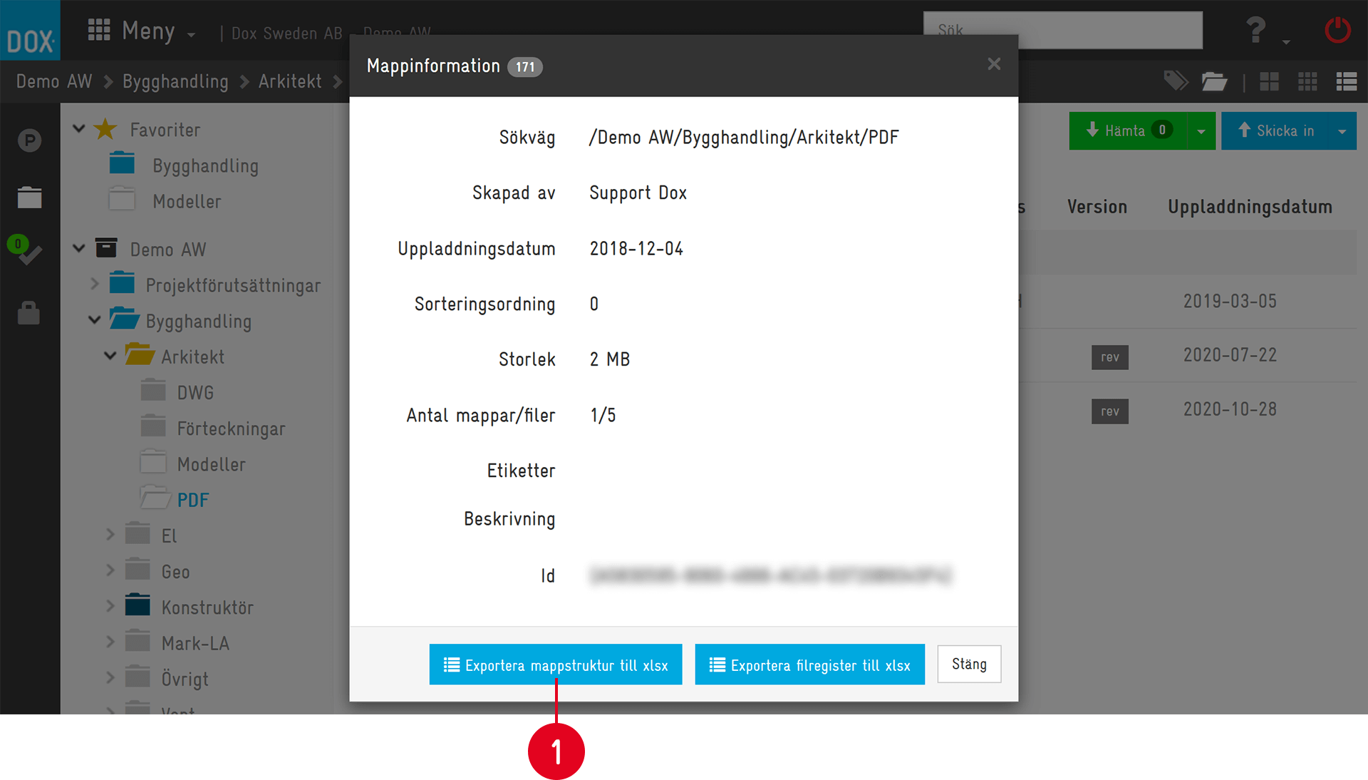The width and height of the screenshot is (1368, 780).
Task: Click rev badge on 2020-10-28 row
Action: 1109,411
